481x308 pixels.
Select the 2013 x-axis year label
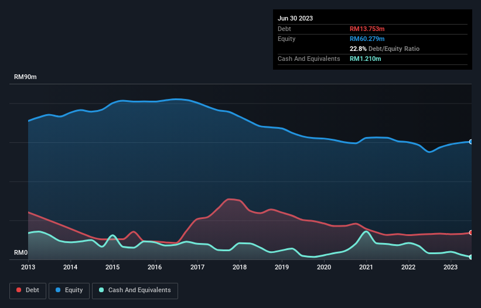(28, 267)
